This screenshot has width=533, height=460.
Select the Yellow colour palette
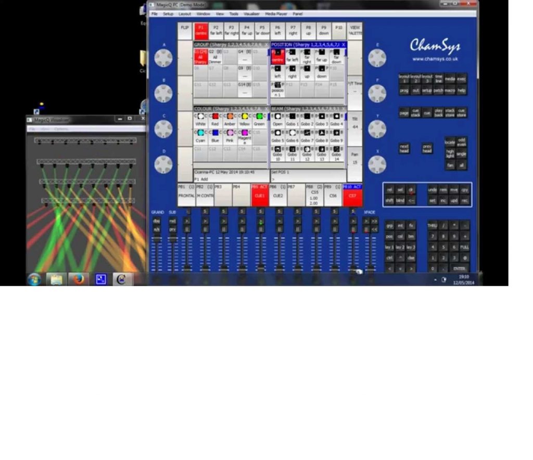click(245, 120)
